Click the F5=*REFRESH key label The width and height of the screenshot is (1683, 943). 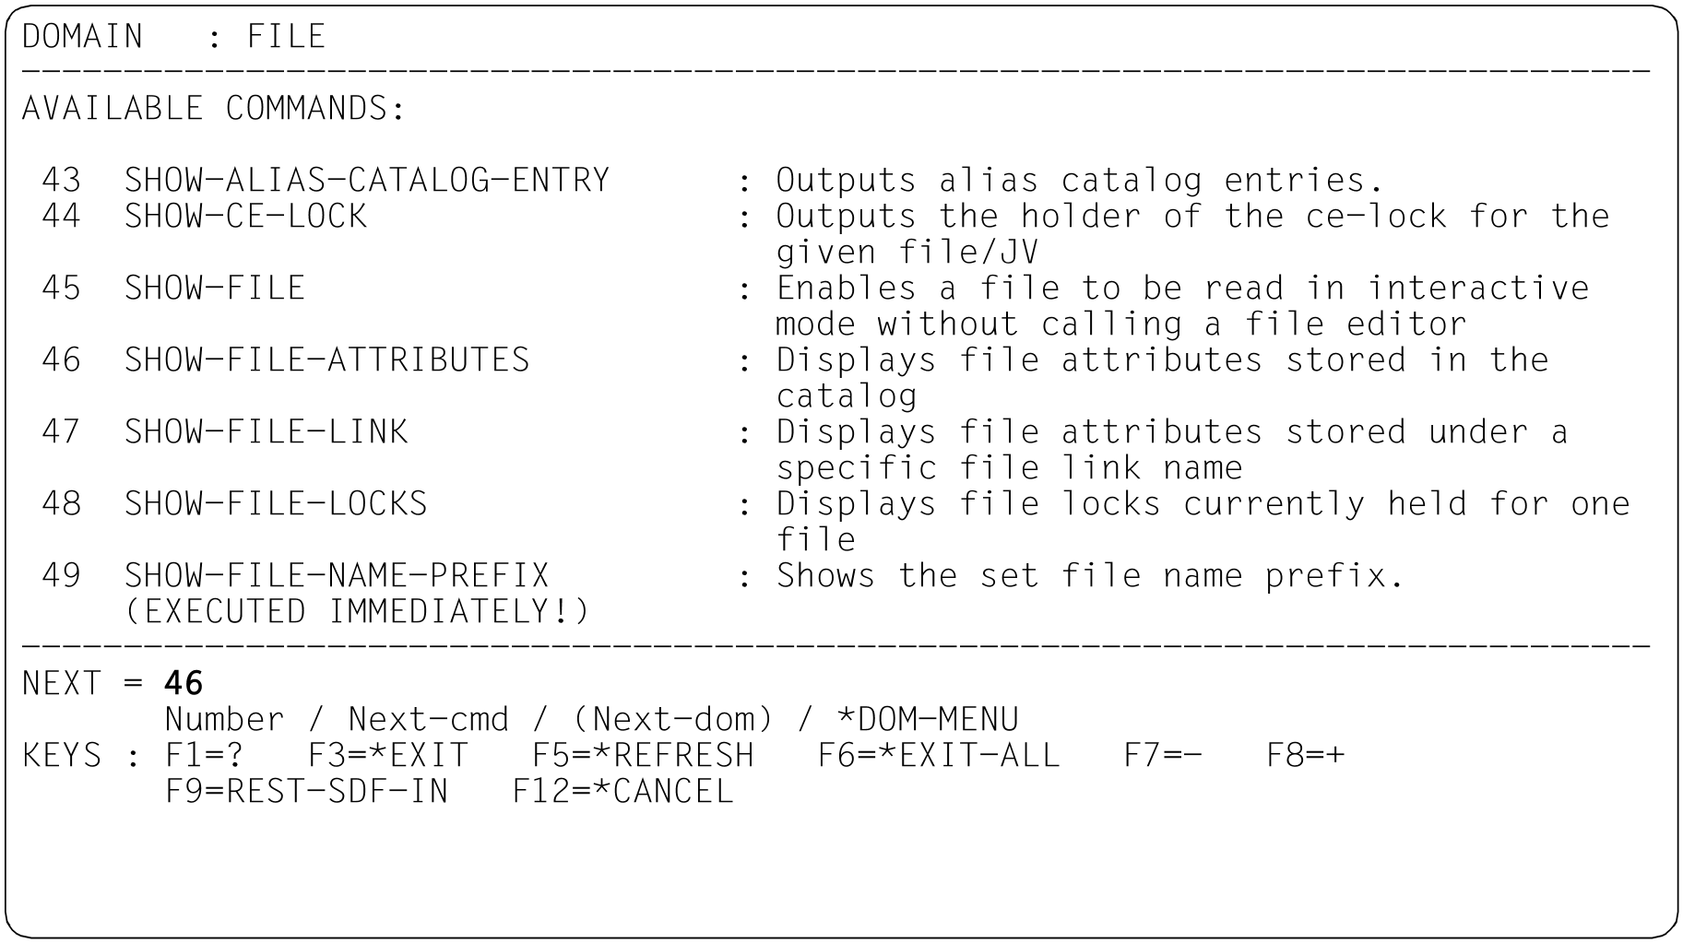(643, 755)
